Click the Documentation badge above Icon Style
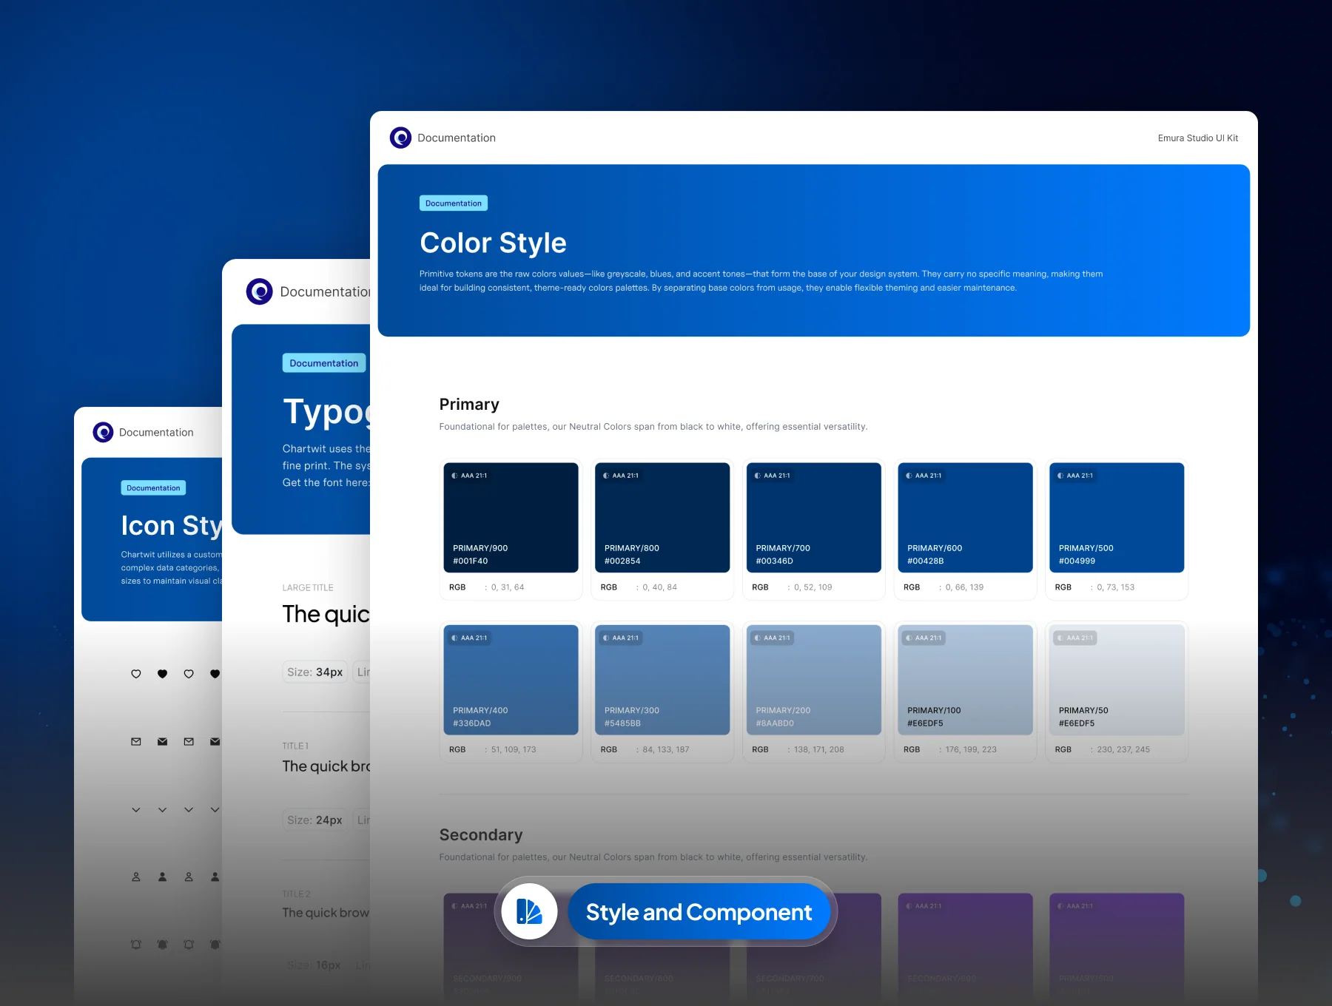Screen dimensions: 1332x1006 [153, 488]
